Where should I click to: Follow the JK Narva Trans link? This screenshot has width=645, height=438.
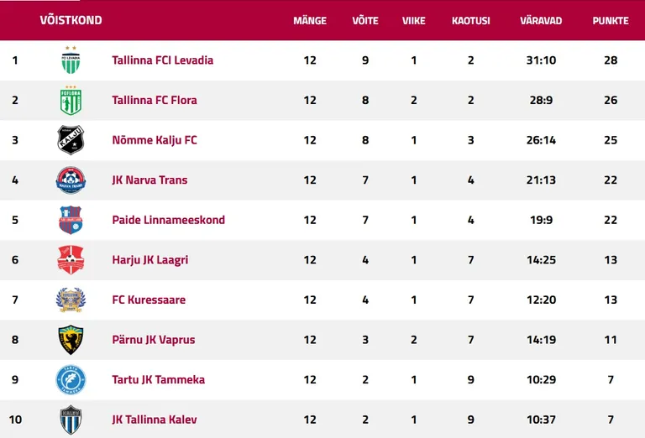click(149, 180)
